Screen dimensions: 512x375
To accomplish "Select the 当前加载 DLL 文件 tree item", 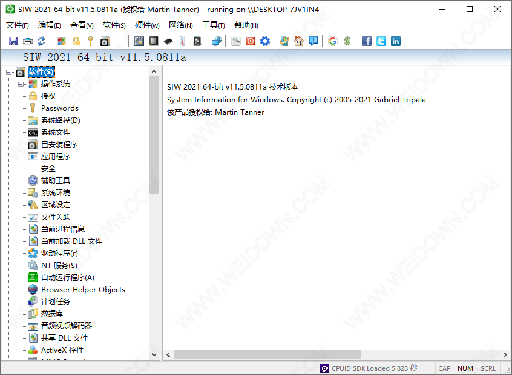I will pyautogui.click(x=71, y=241).
